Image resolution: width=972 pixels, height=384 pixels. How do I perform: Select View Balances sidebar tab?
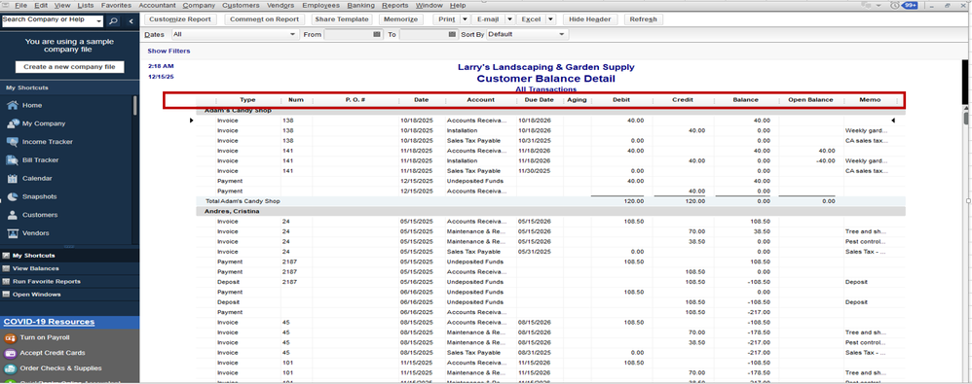tap(69, 268)
